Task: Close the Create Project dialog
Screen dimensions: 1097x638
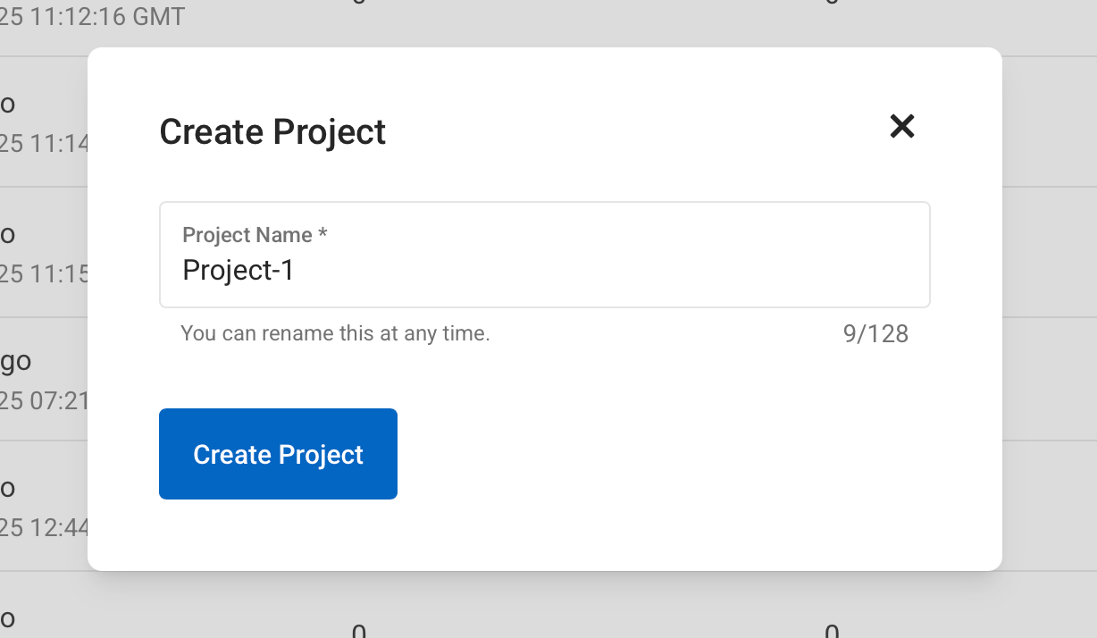Action: point(901,127)
